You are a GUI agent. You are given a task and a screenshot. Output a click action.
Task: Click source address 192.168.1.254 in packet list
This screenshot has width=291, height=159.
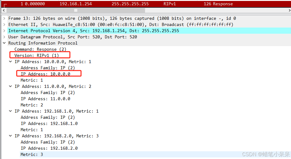point(76,4)
